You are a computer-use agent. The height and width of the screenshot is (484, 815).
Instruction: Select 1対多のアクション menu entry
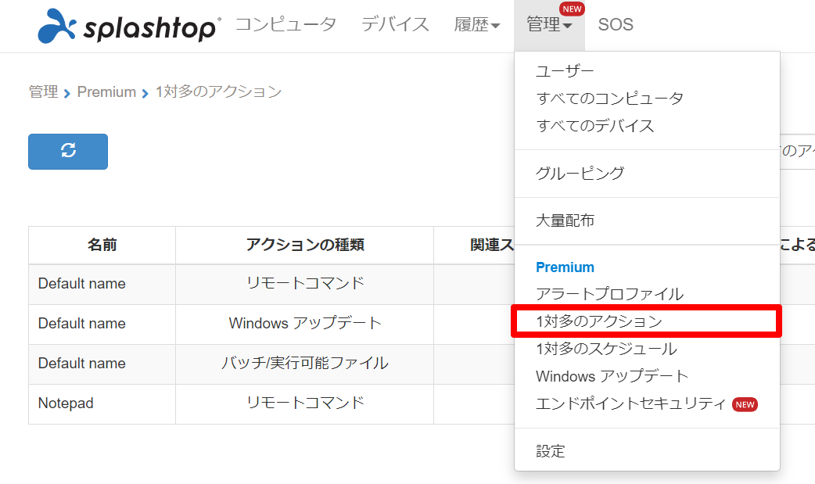coord(599,321)
